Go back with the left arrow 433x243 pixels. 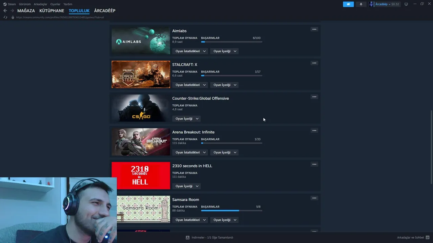5,10
